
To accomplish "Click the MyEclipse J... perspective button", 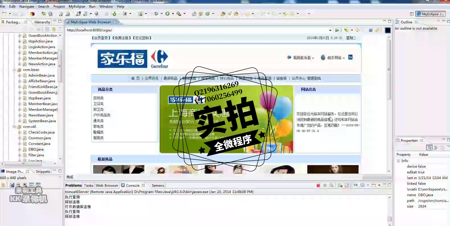I will point(431,14).
